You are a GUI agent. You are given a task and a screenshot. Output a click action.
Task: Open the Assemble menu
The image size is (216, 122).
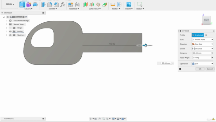74,9
